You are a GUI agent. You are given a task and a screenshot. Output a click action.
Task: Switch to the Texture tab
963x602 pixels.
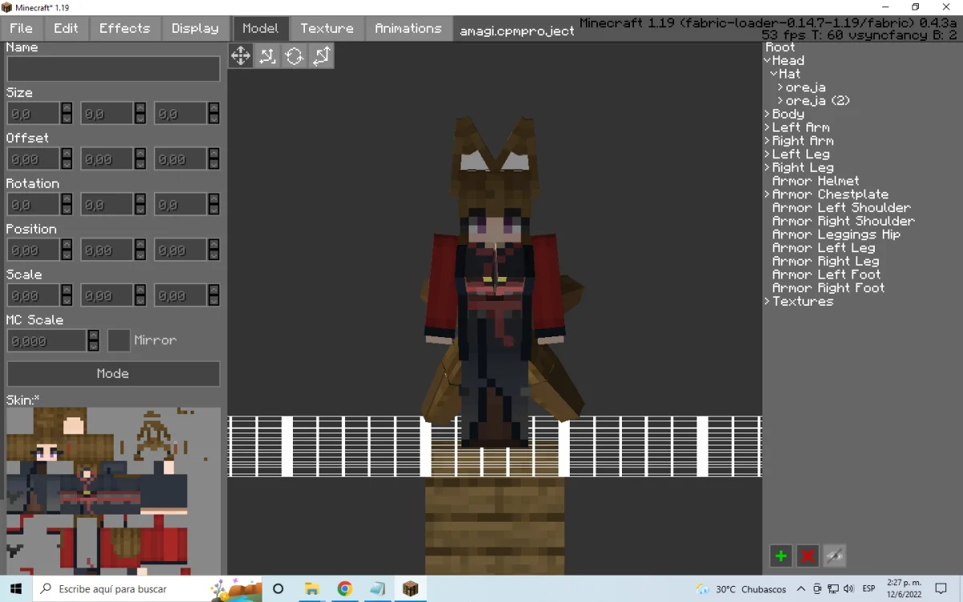[x=327, y=28]
